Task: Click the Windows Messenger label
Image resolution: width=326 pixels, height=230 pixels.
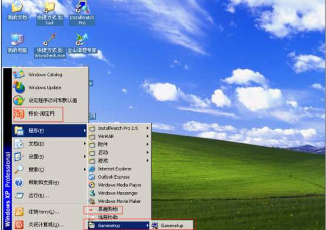Action: pos(118,193)
